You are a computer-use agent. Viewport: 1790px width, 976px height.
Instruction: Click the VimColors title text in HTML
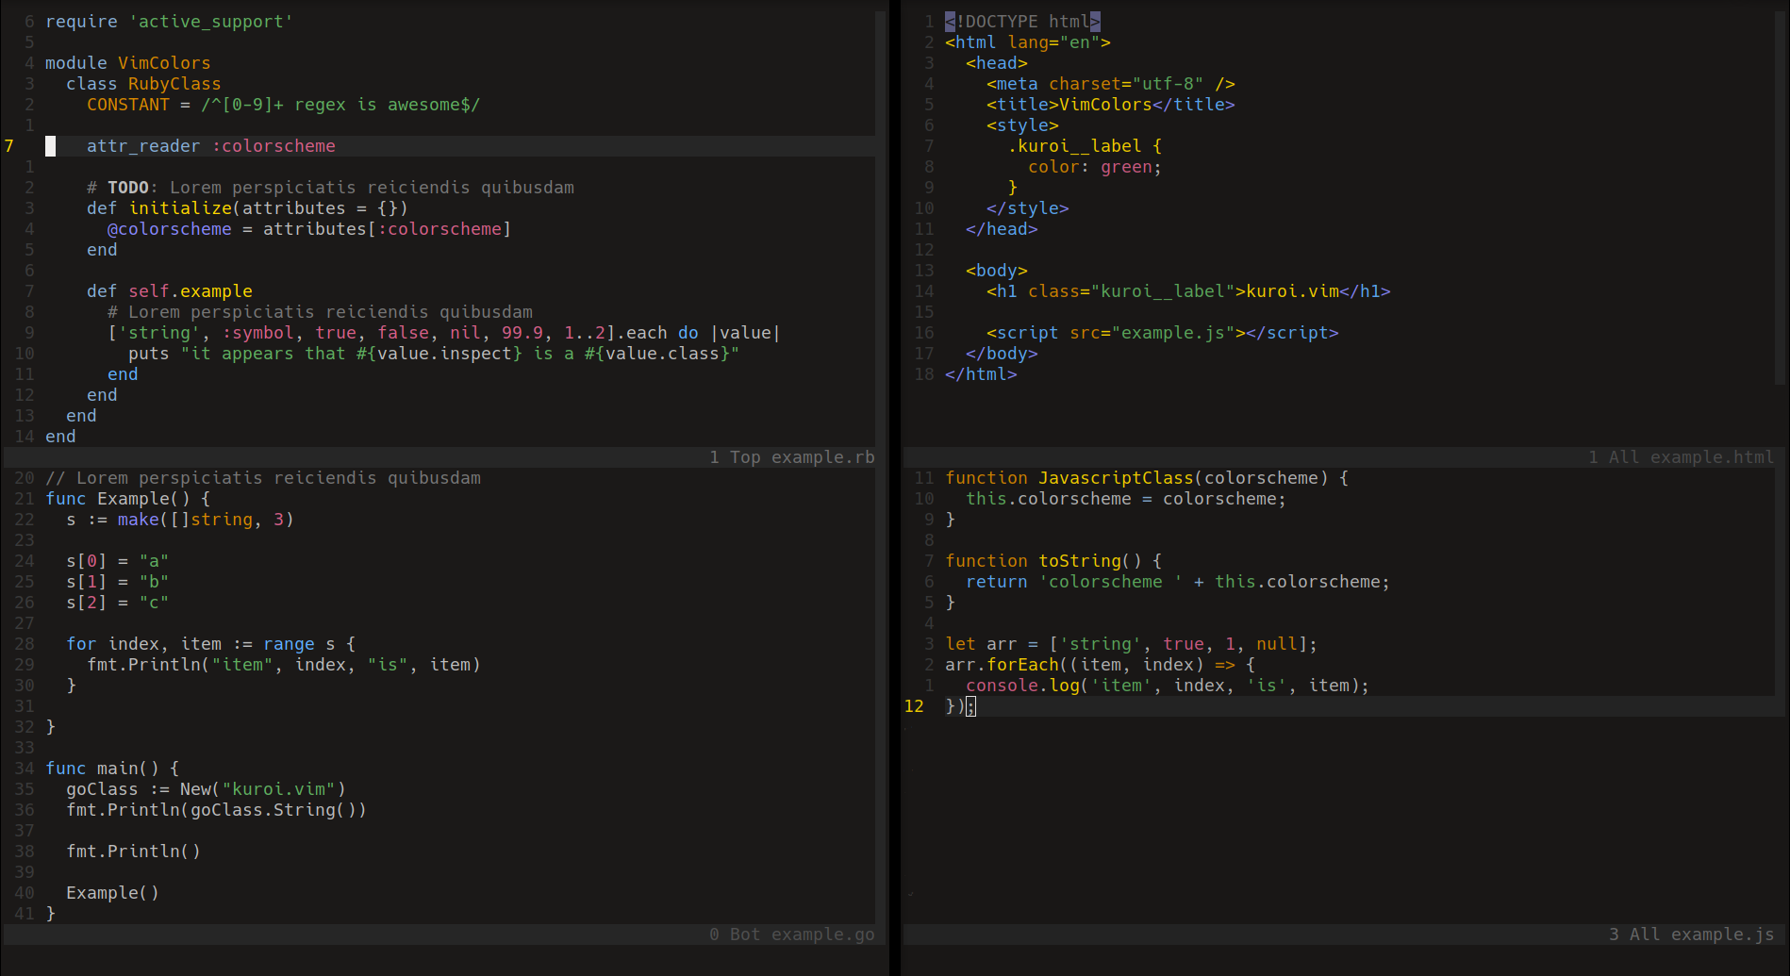coord(1106,105)
